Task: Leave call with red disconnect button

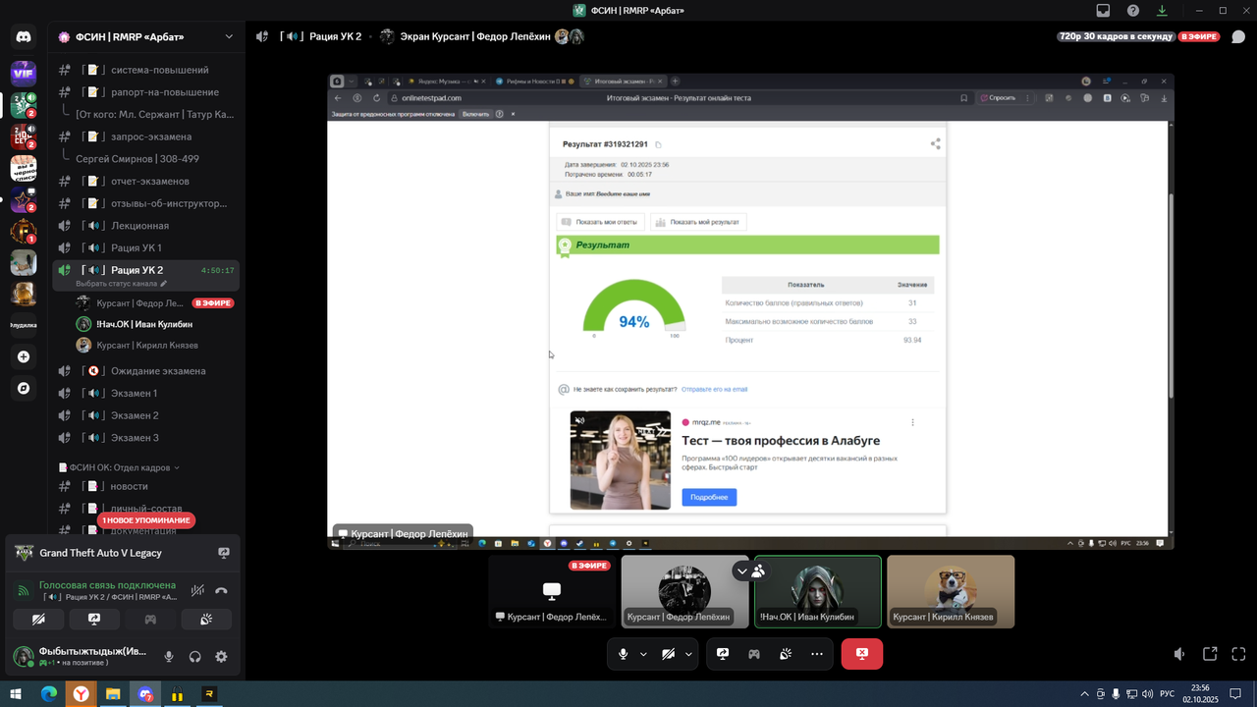Action: click(x=862, y=654)
